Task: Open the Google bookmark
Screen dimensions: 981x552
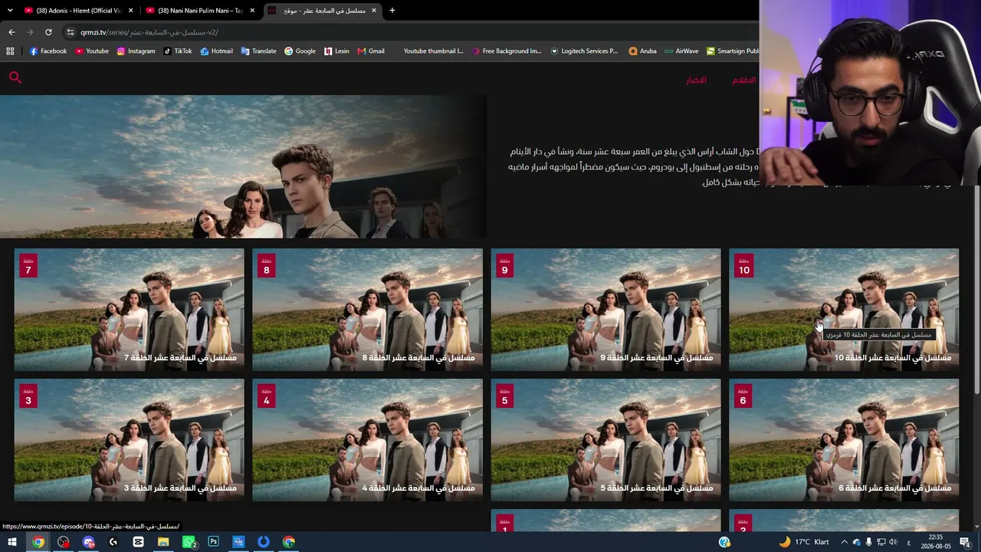Action: coord(300,51)
